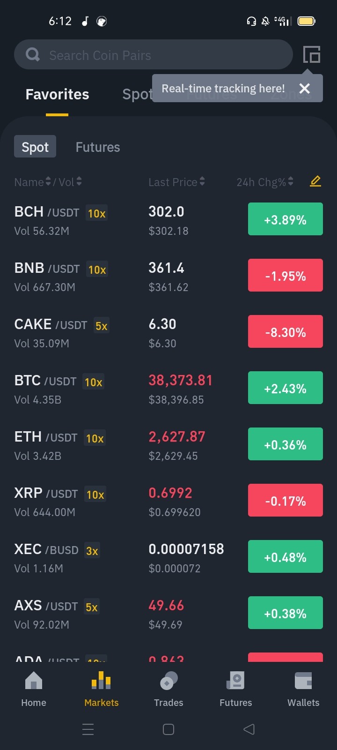Tap the BCH +3.89% change button
Screen dimensions: 337x750
286,219
